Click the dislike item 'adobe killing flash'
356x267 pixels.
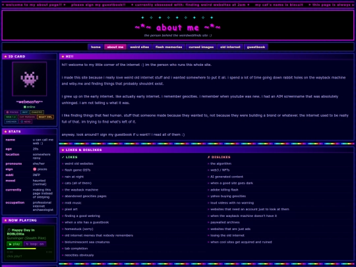pos(224,190)
